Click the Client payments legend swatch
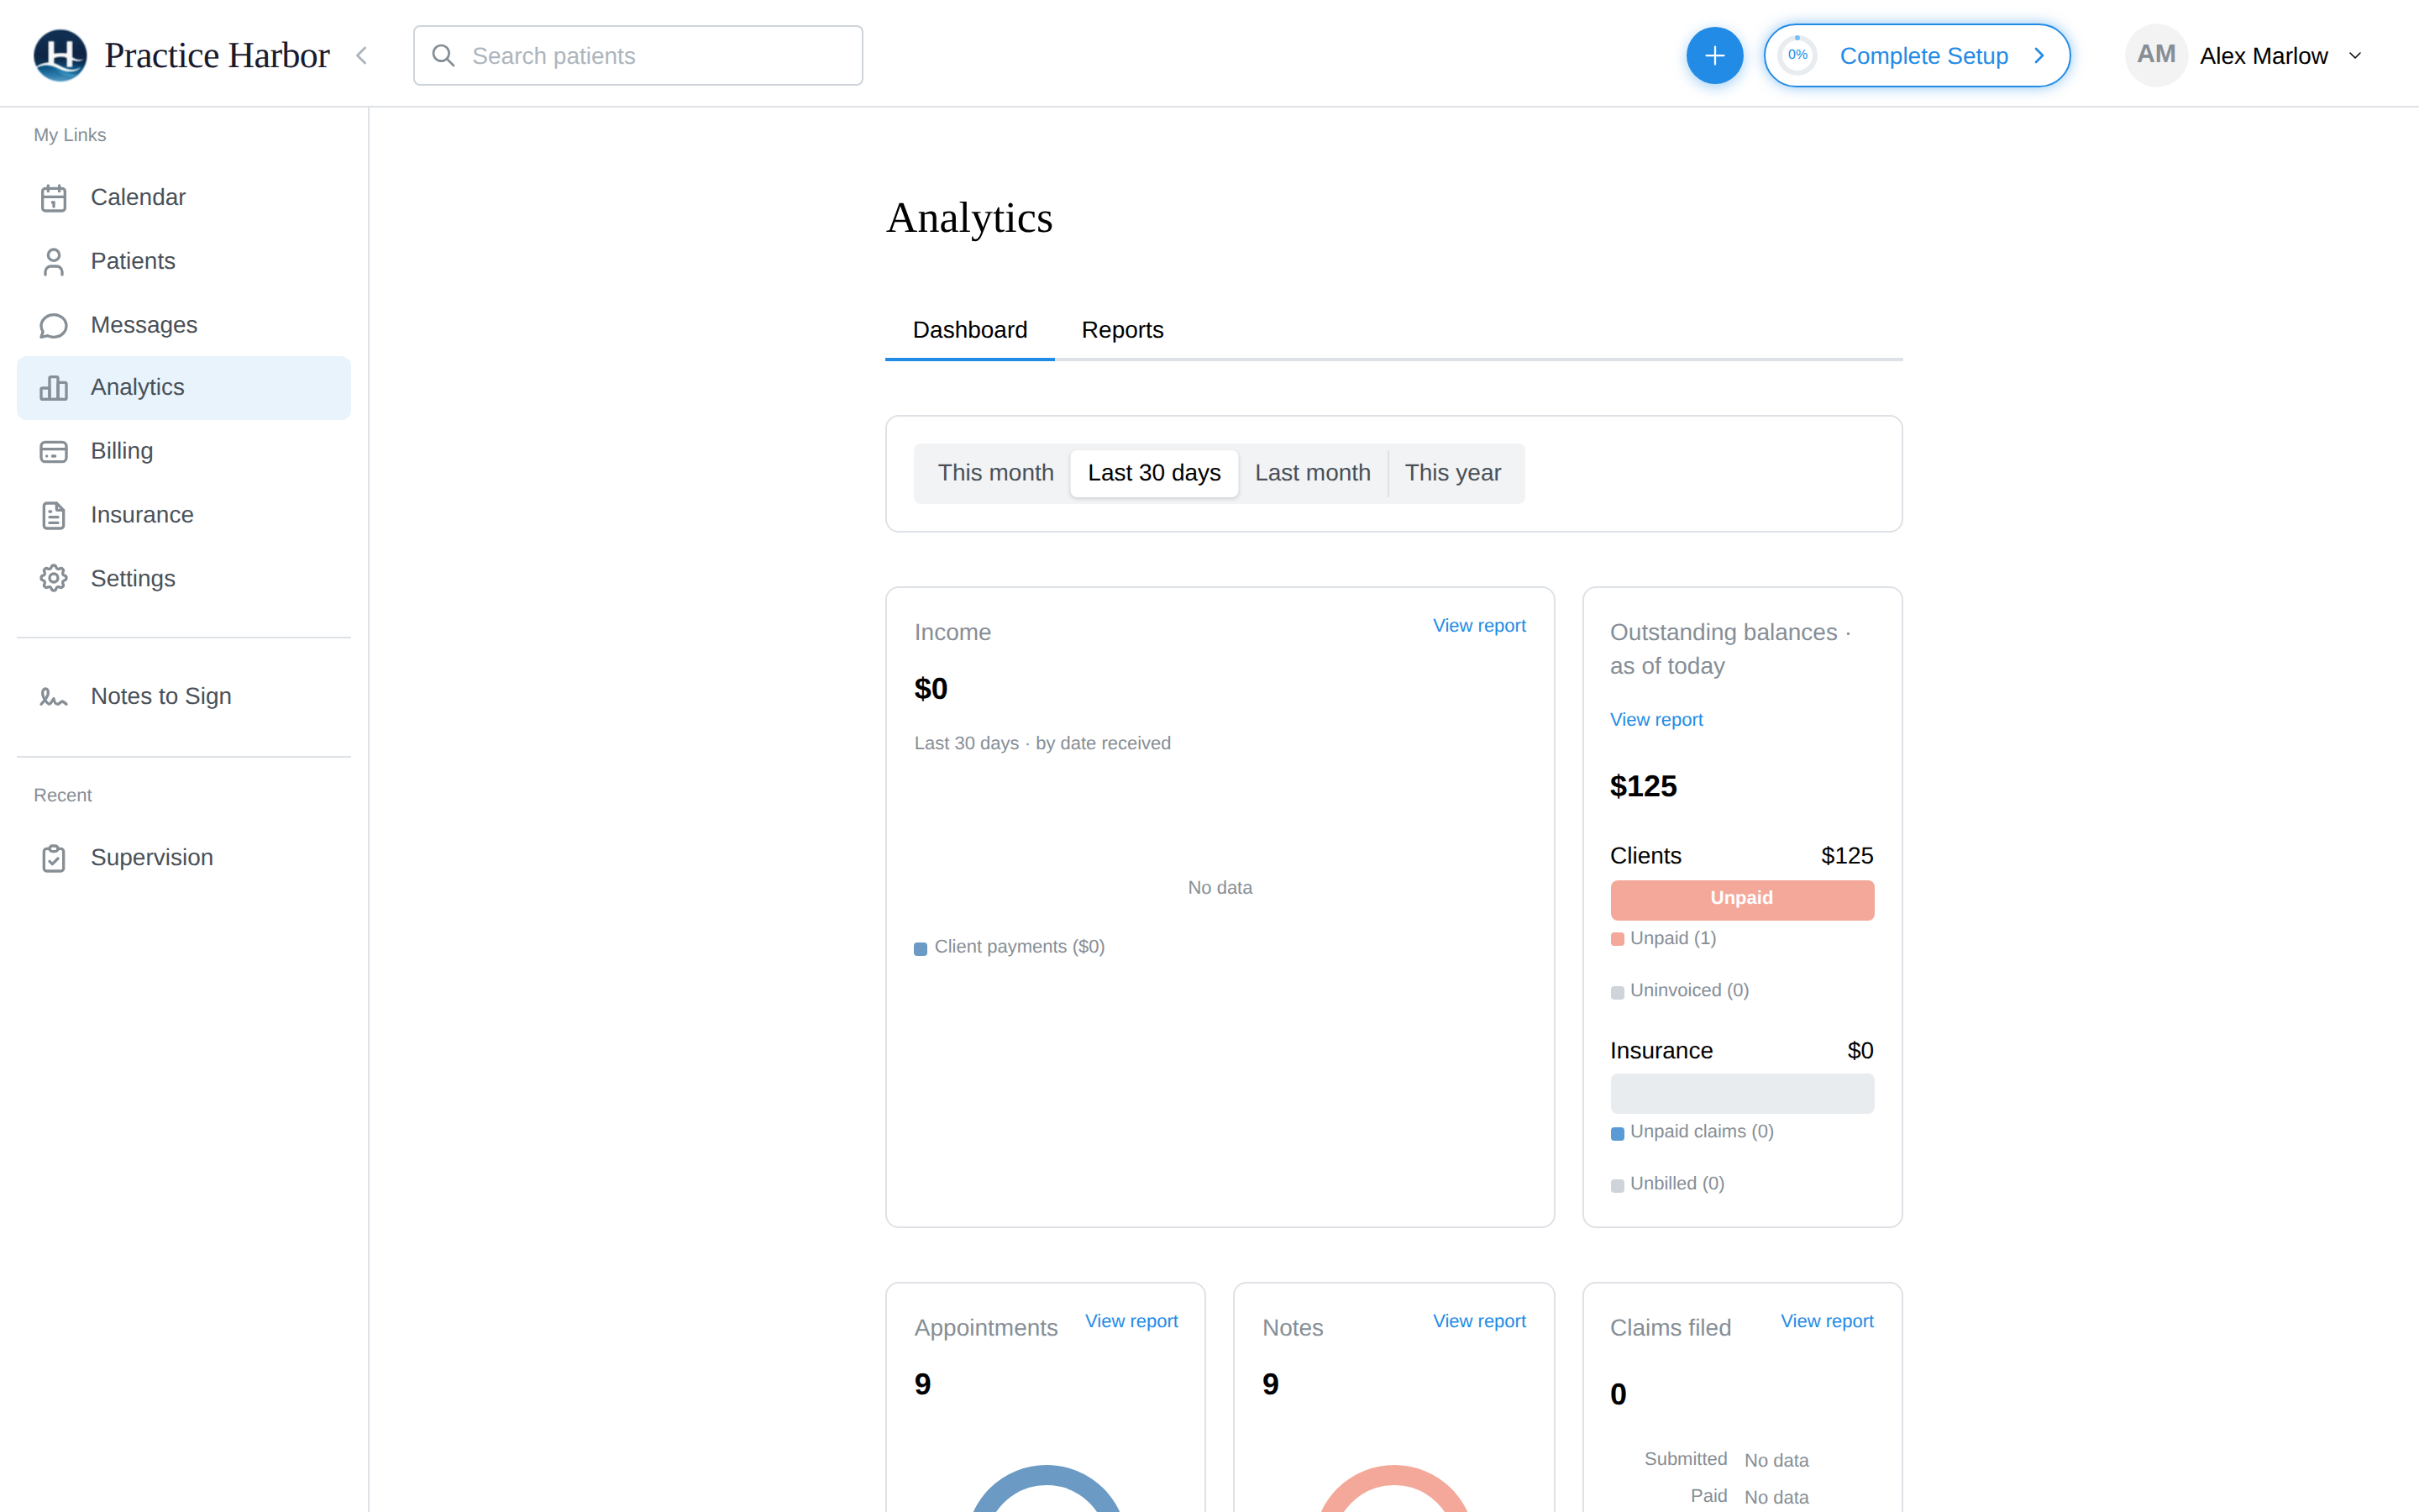The width and height of the screenshot is (2419, 1512). click(921, 949)
